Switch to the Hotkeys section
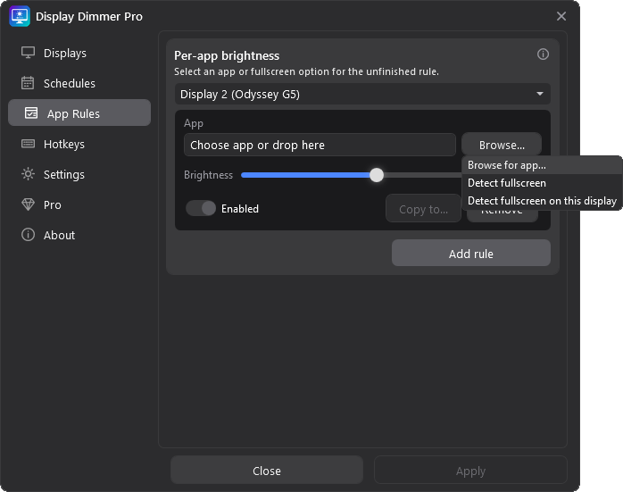The width and height of the screenshot is (623, 492). 64,144
